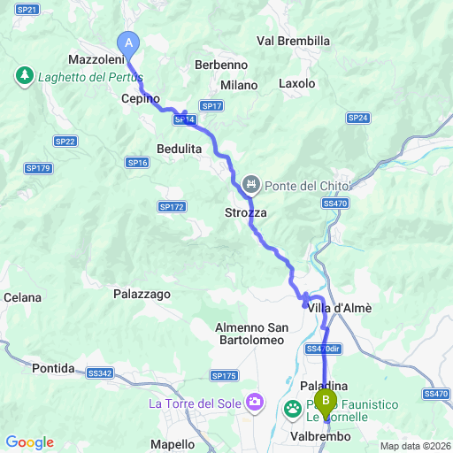The height and width of the screenshot is (453, 453).
Task: Click the SP24 road shield
Action: tap(358, 118)
